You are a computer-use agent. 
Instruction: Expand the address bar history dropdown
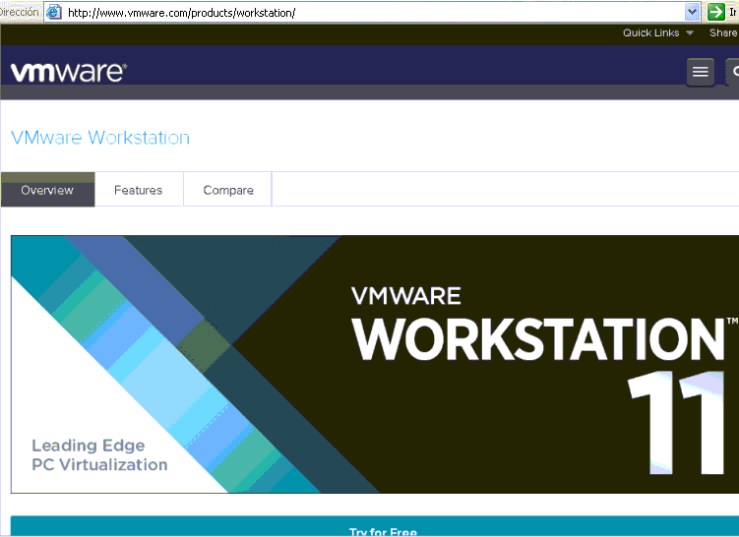tap(692, 12)
